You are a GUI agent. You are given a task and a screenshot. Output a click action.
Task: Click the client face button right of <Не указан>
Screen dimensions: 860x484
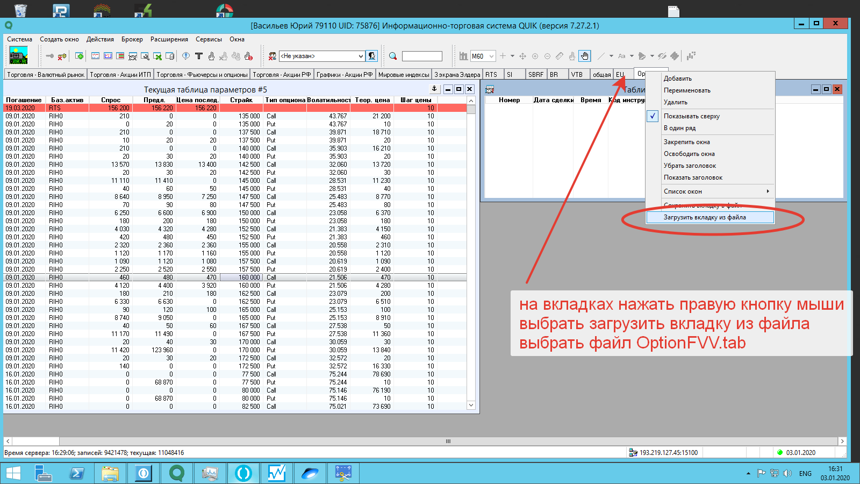coord(371,56)
